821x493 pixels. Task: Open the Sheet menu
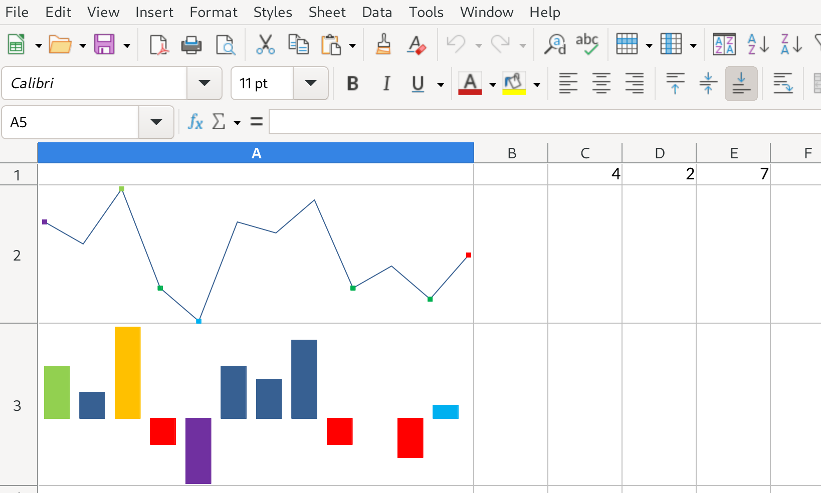pos(327,12)
